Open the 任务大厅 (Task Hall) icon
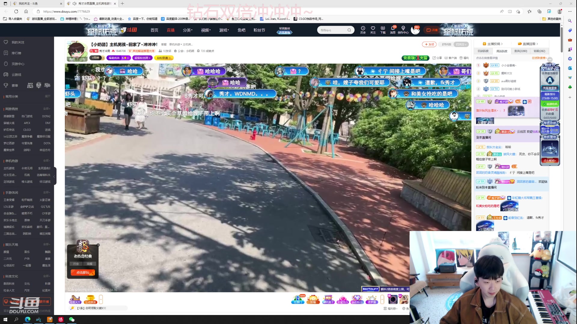The height and width of the screenshot is (324, 577). 75,299
